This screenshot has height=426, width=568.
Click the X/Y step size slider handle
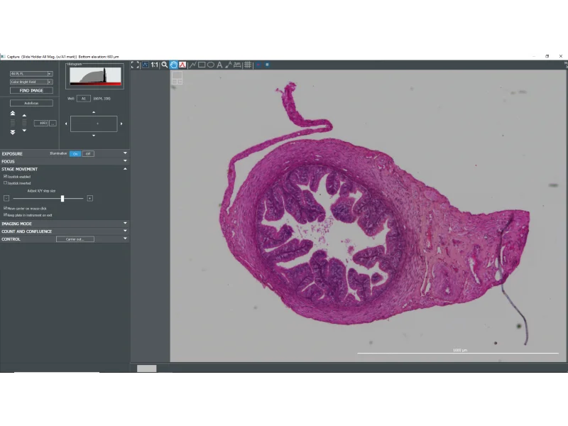pos(62,199)
